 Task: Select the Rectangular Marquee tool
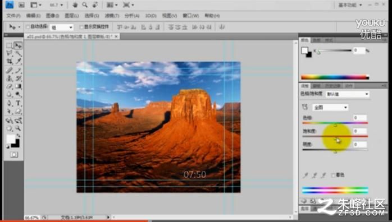pos(9,45)
